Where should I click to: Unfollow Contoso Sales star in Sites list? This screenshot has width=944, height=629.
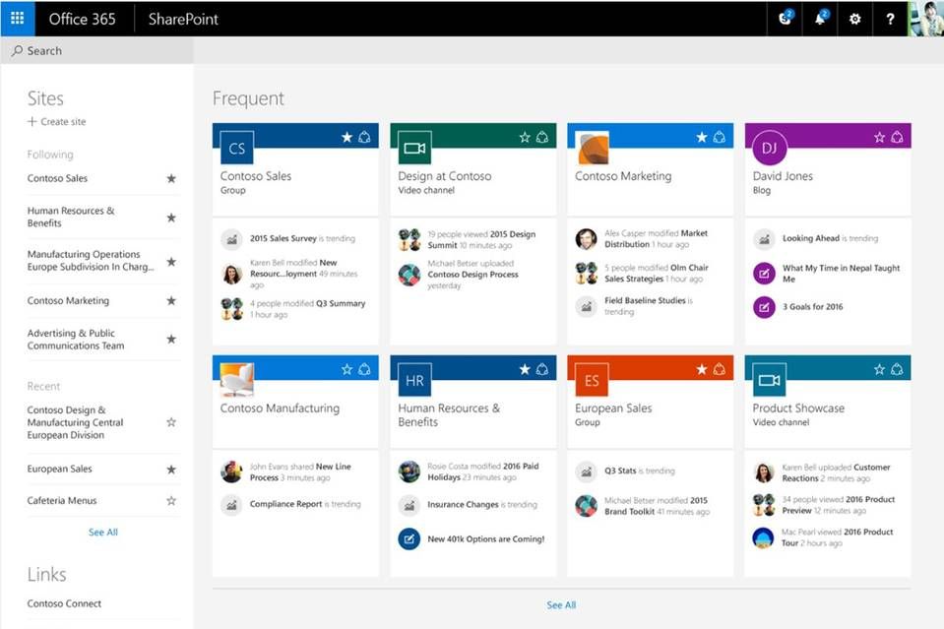coord(171,178)
